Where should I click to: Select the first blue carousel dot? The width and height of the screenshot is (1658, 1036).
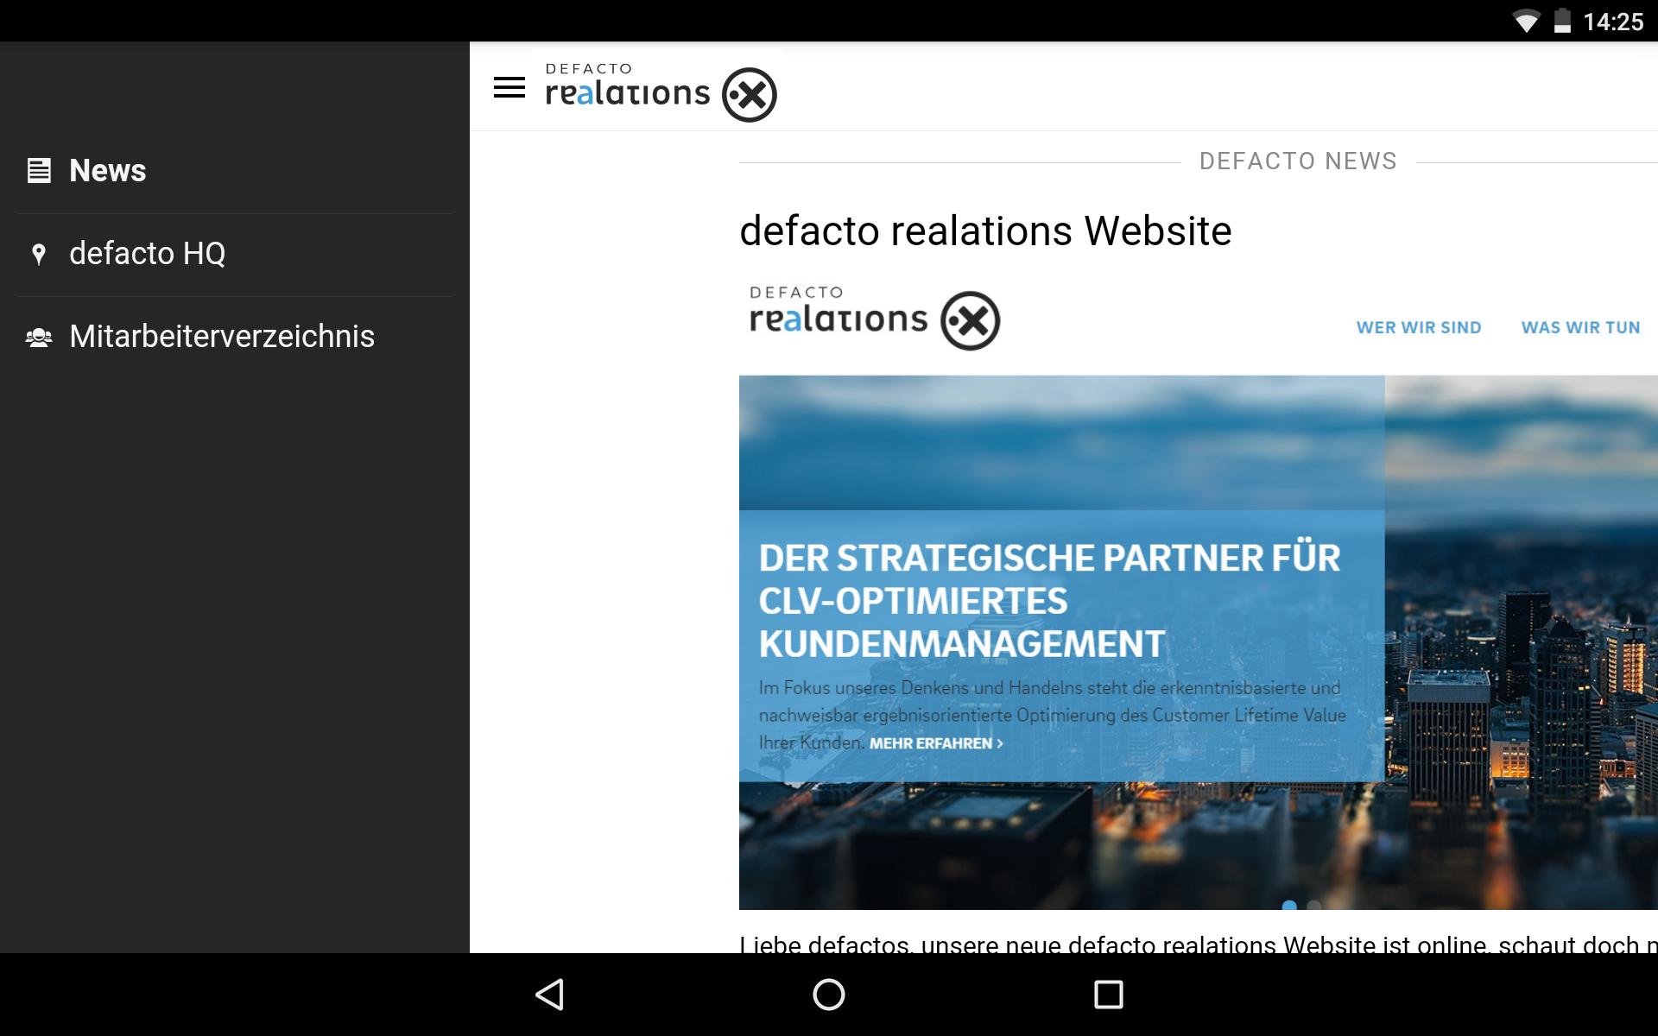tap(1289, 905)
